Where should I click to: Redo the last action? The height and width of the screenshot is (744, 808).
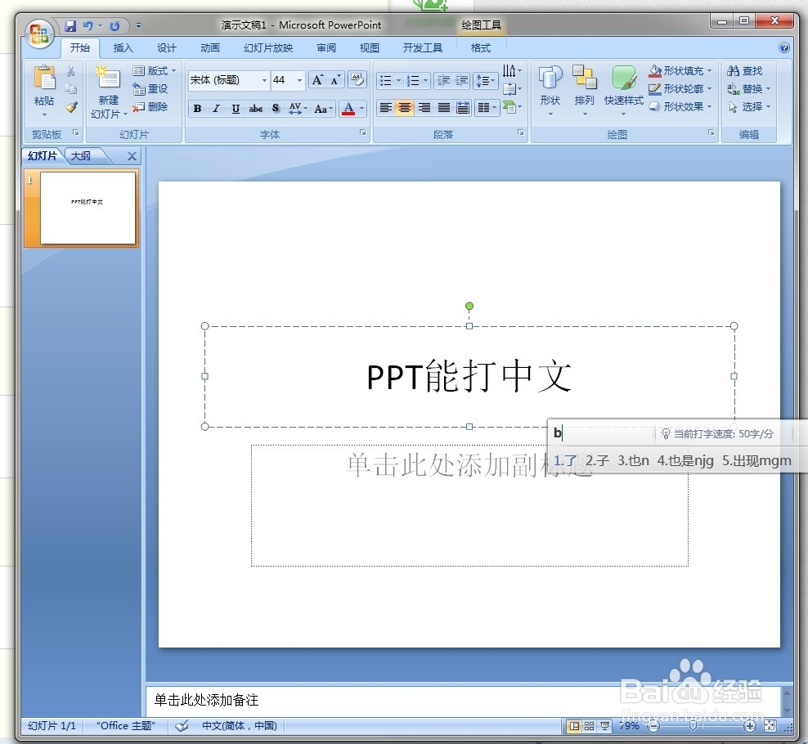114,25
